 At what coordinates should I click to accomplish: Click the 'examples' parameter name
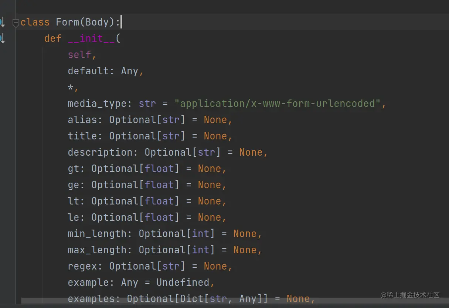(x=91, y=299)
